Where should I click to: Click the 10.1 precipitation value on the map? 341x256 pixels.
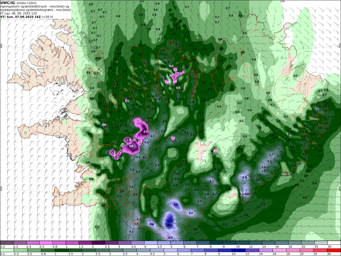pos(170,221)
